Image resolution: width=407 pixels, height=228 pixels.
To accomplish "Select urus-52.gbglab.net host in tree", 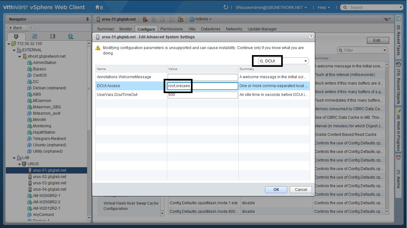I will point(50,177).
